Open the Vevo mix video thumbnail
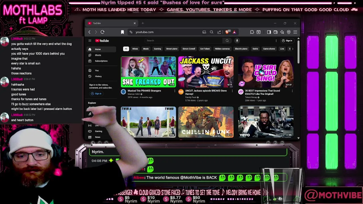The image size is (363, 204). [266, 122]
